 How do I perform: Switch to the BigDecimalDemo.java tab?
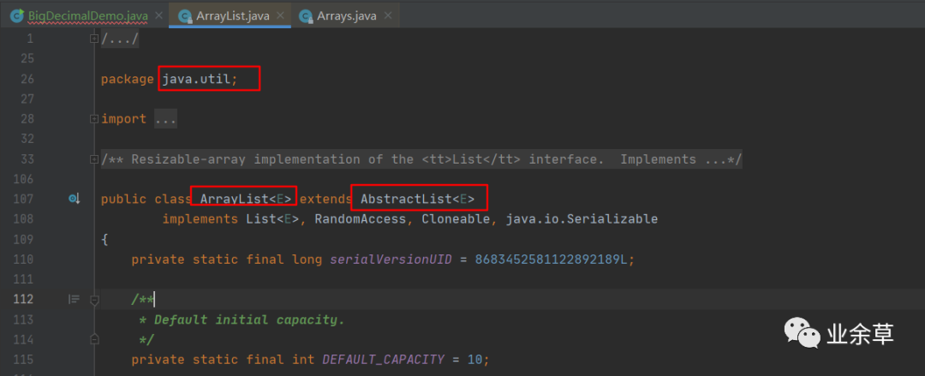coord(87,16)
